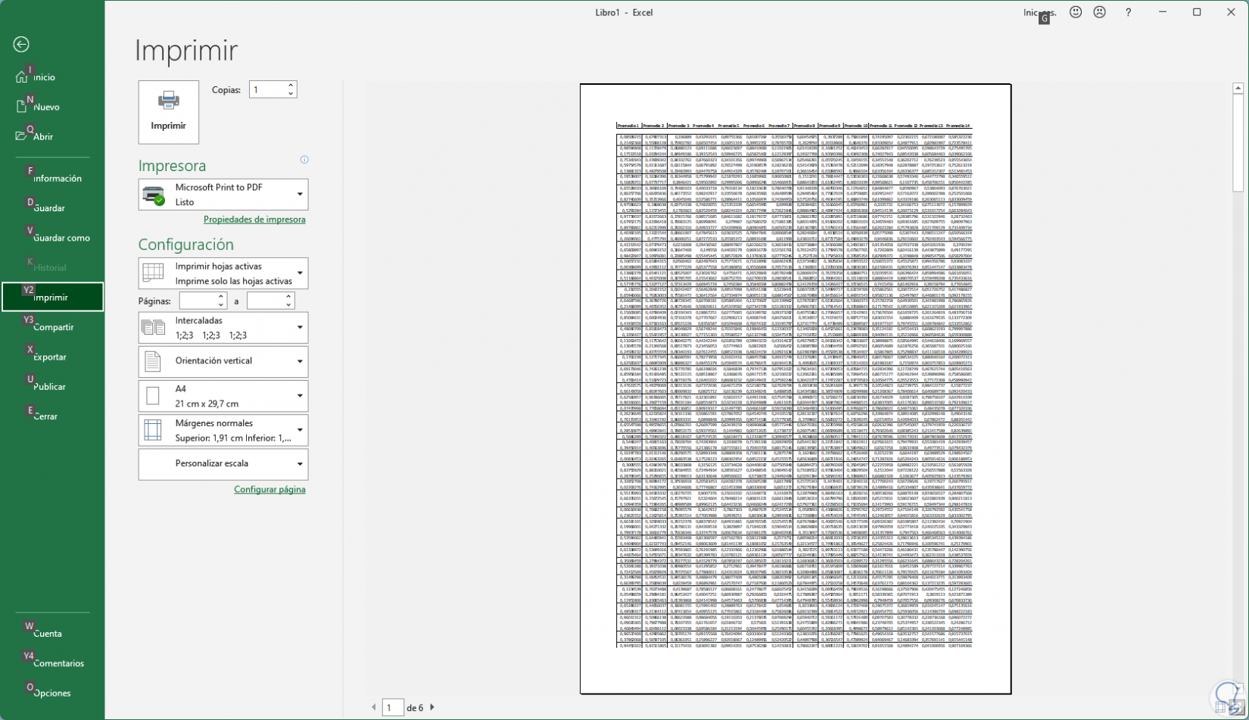Go to the previous preview page
The image size is (1249, 720).
374,707
